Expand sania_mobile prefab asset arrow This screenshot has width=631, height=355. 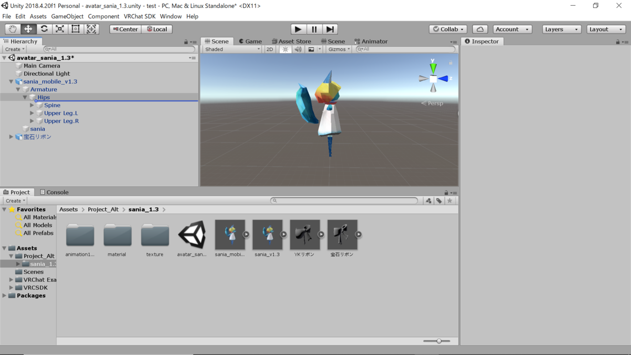point(246,235)
